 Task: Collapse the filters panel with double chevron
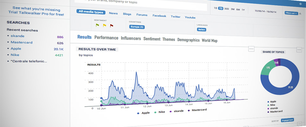[300, 14]
